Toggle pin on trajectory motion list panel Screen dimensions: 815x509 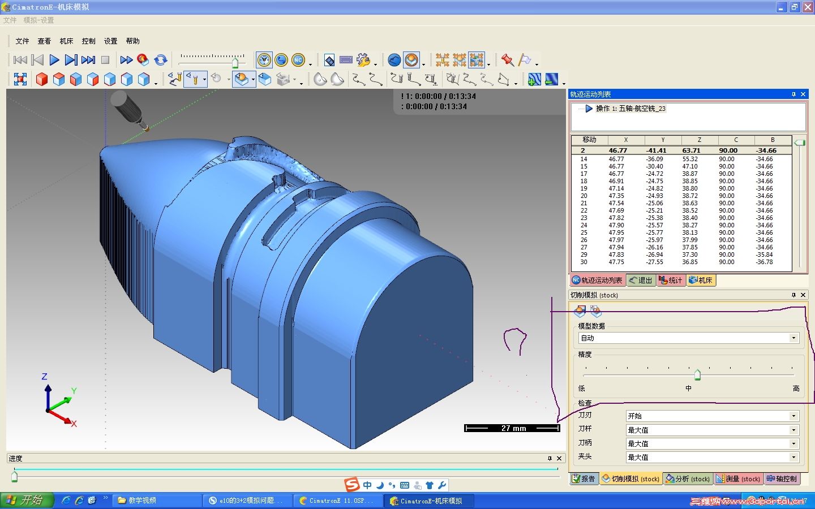tap(793, 94)
